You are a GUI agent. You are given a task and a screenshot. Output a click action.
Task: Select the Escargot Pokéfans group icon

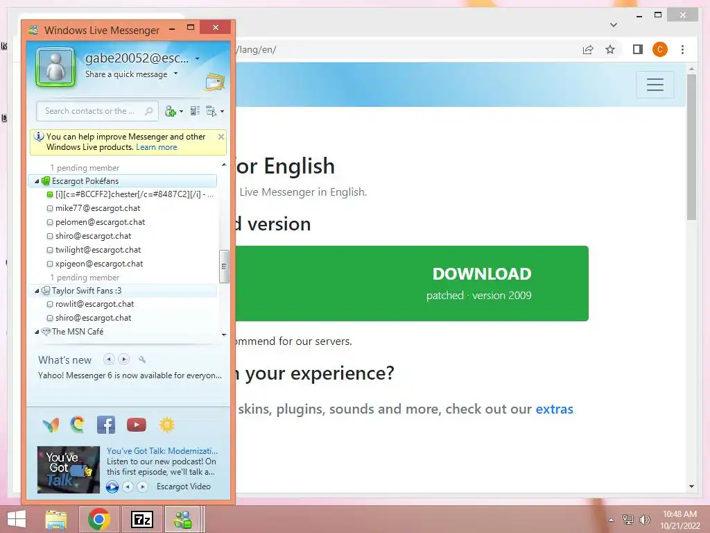[x=46, y=181]
